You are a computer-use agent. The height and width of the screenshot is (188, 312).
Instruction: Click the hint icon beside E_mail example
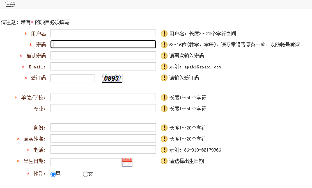click(164, 66)
